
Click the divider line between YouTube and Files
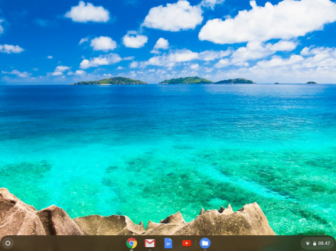[196, 243]
